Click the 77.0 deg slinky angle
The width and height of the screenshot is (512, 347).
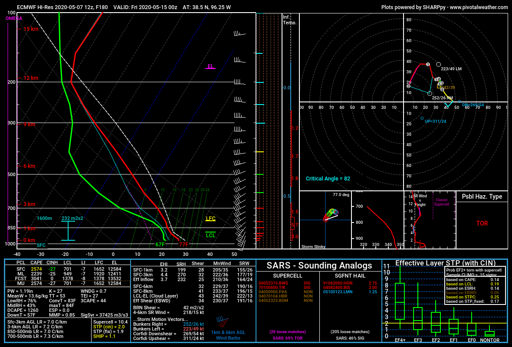341,195
